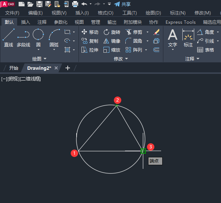221x203 pixels.
Task: Click the Rotate (旋转) tool
Action: pos(112,32)
